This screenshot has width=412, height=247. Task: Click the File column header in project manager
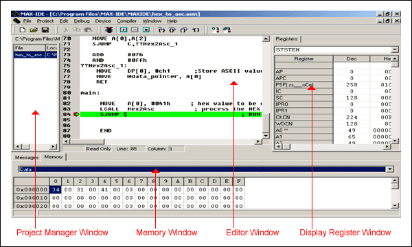[x=30, y=48]
